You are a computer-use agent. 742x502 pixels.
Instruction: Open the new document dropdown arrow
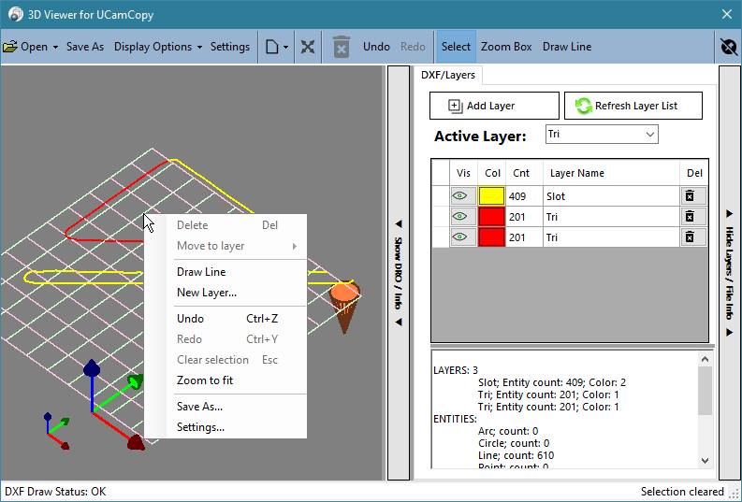[285, 48]
